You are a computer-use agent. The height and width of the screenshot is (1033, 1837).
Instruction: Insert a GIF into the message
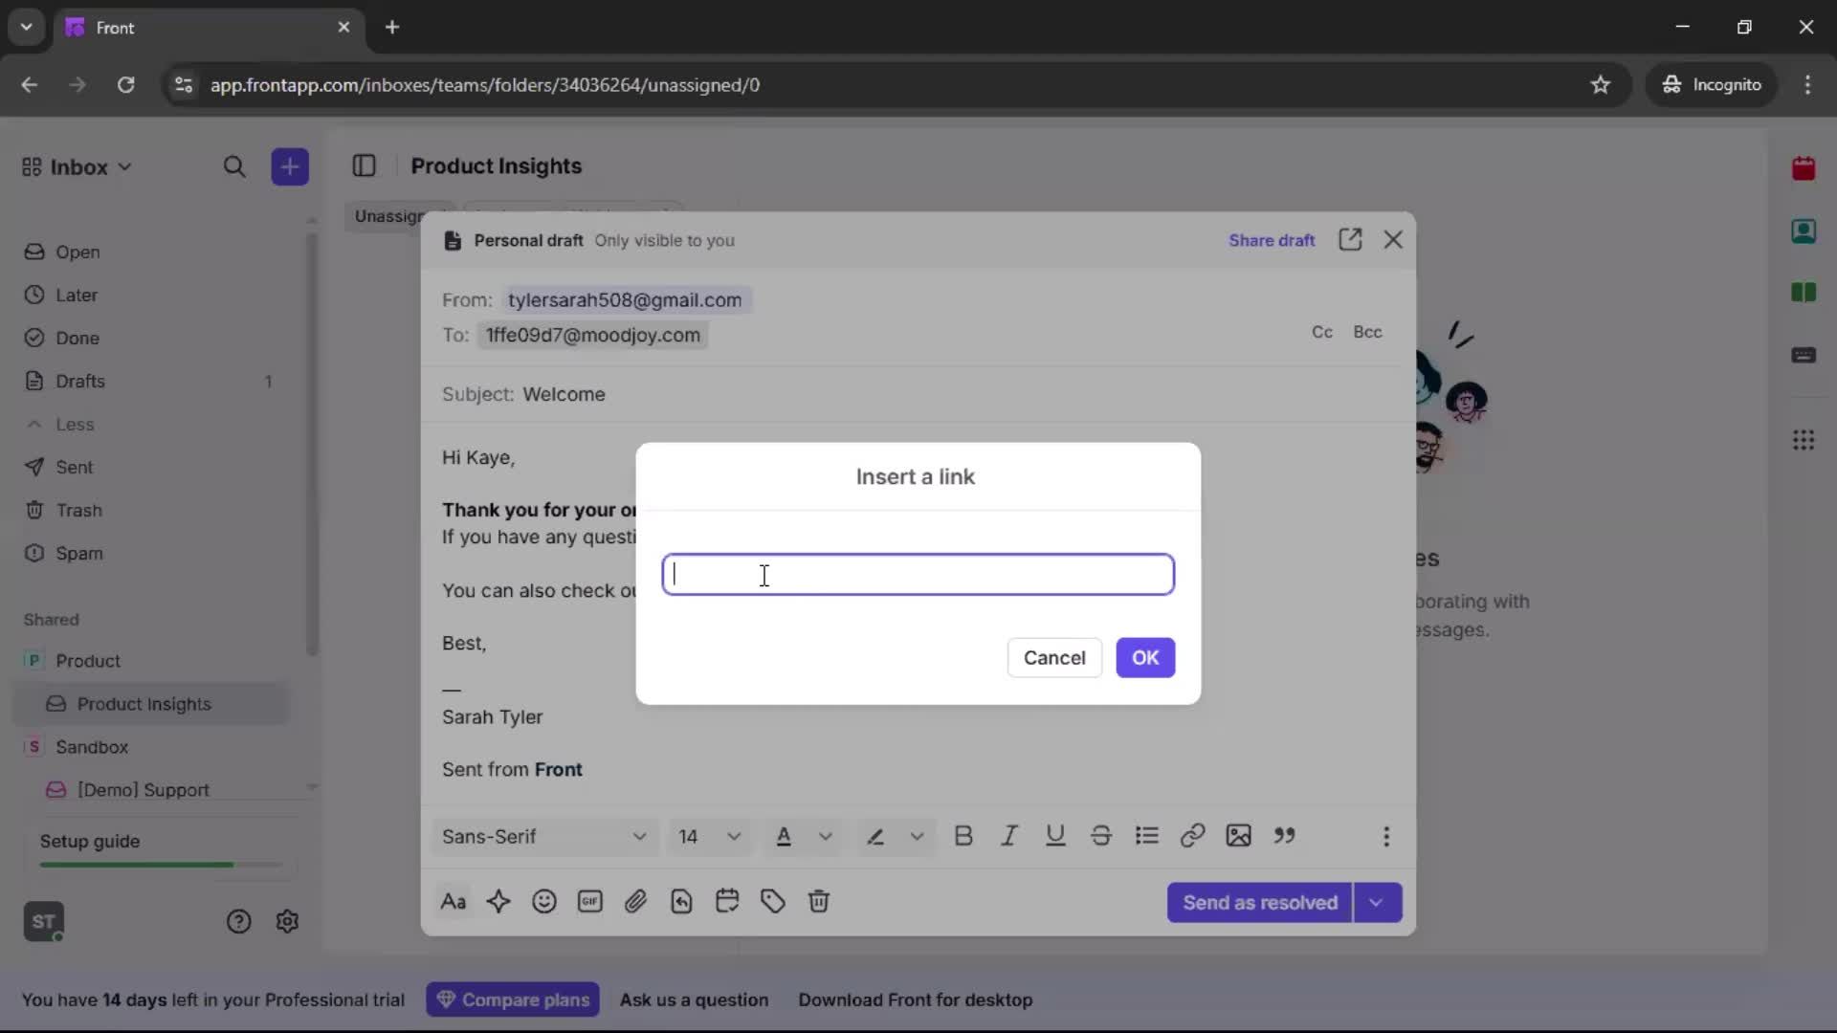coord(590,902)
